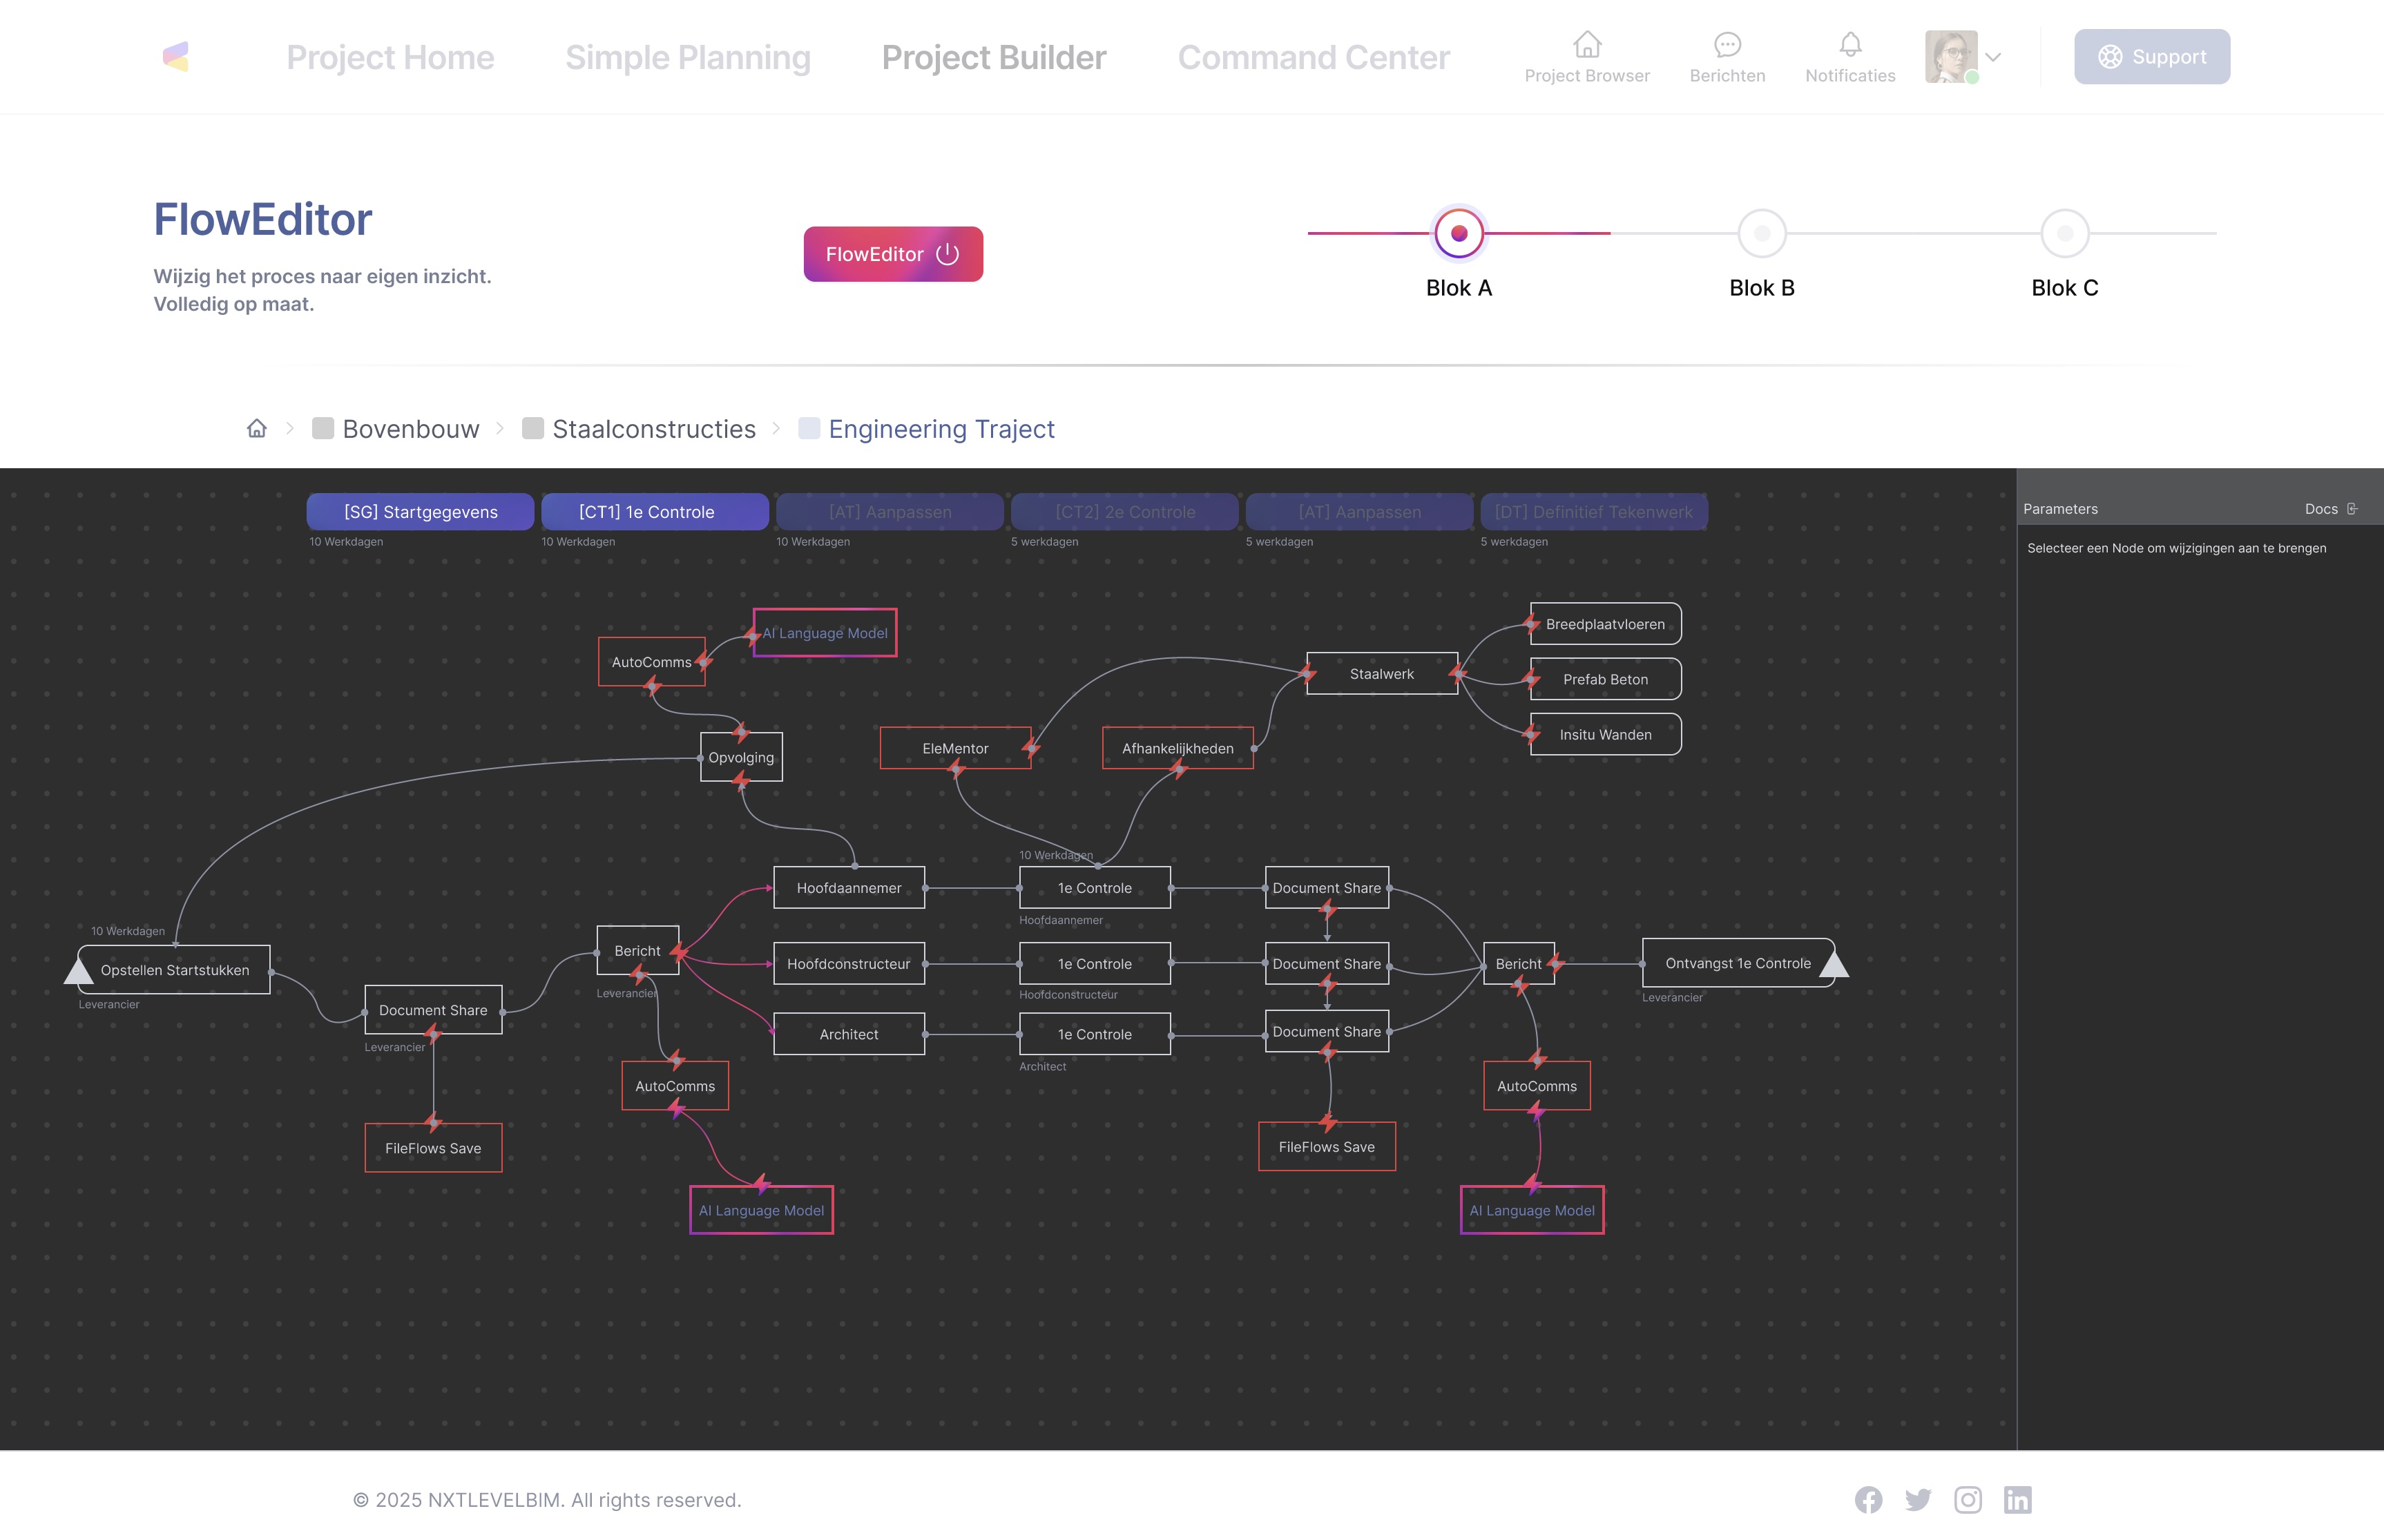This screenshot has height=1540, width=2384.
Task: Open the Staalconstructies breadcrumb item
Action: (653, 429)
